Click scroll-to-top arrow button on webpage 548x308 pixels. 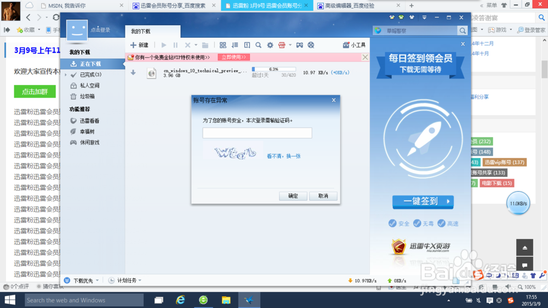tap(524, 248)
